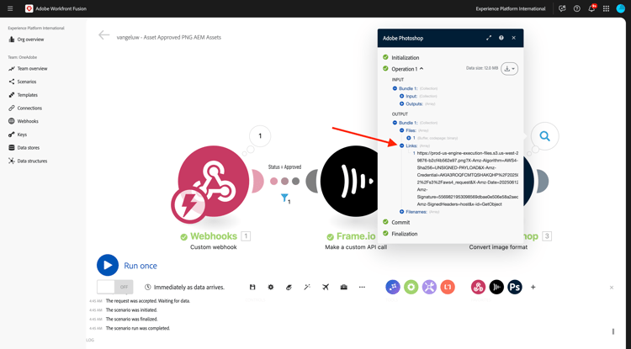Collapse OUTPUT Bundle 1

pyautogui.click(x=395, y=123)
